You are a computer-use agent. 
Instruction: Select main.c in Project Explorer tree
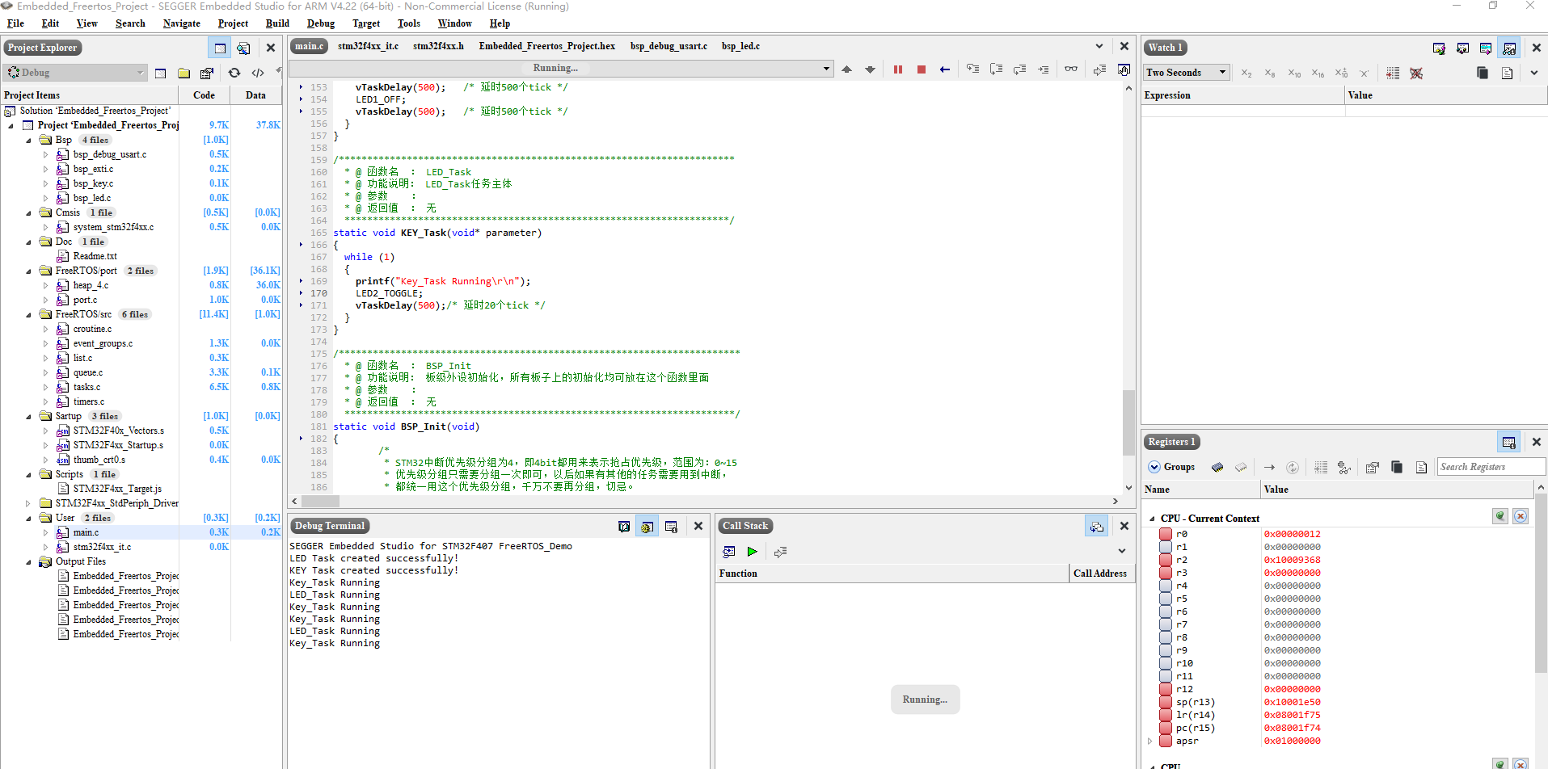[x=86, y=532]
